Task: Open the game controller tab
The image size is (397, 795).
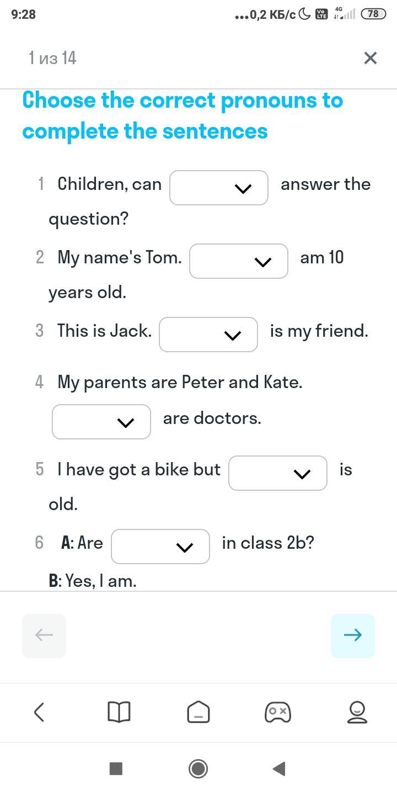Action: [x=278, y=712]
